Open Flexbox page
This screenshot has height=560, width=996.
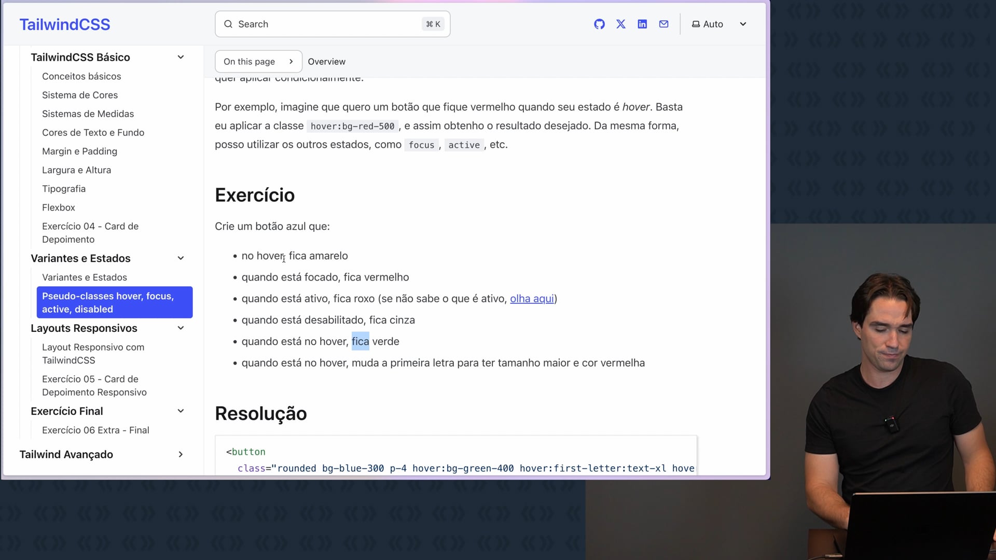59,207
